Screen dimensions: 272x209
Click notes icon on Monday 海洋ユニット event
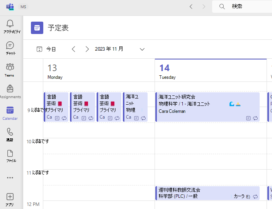(136, 118)
